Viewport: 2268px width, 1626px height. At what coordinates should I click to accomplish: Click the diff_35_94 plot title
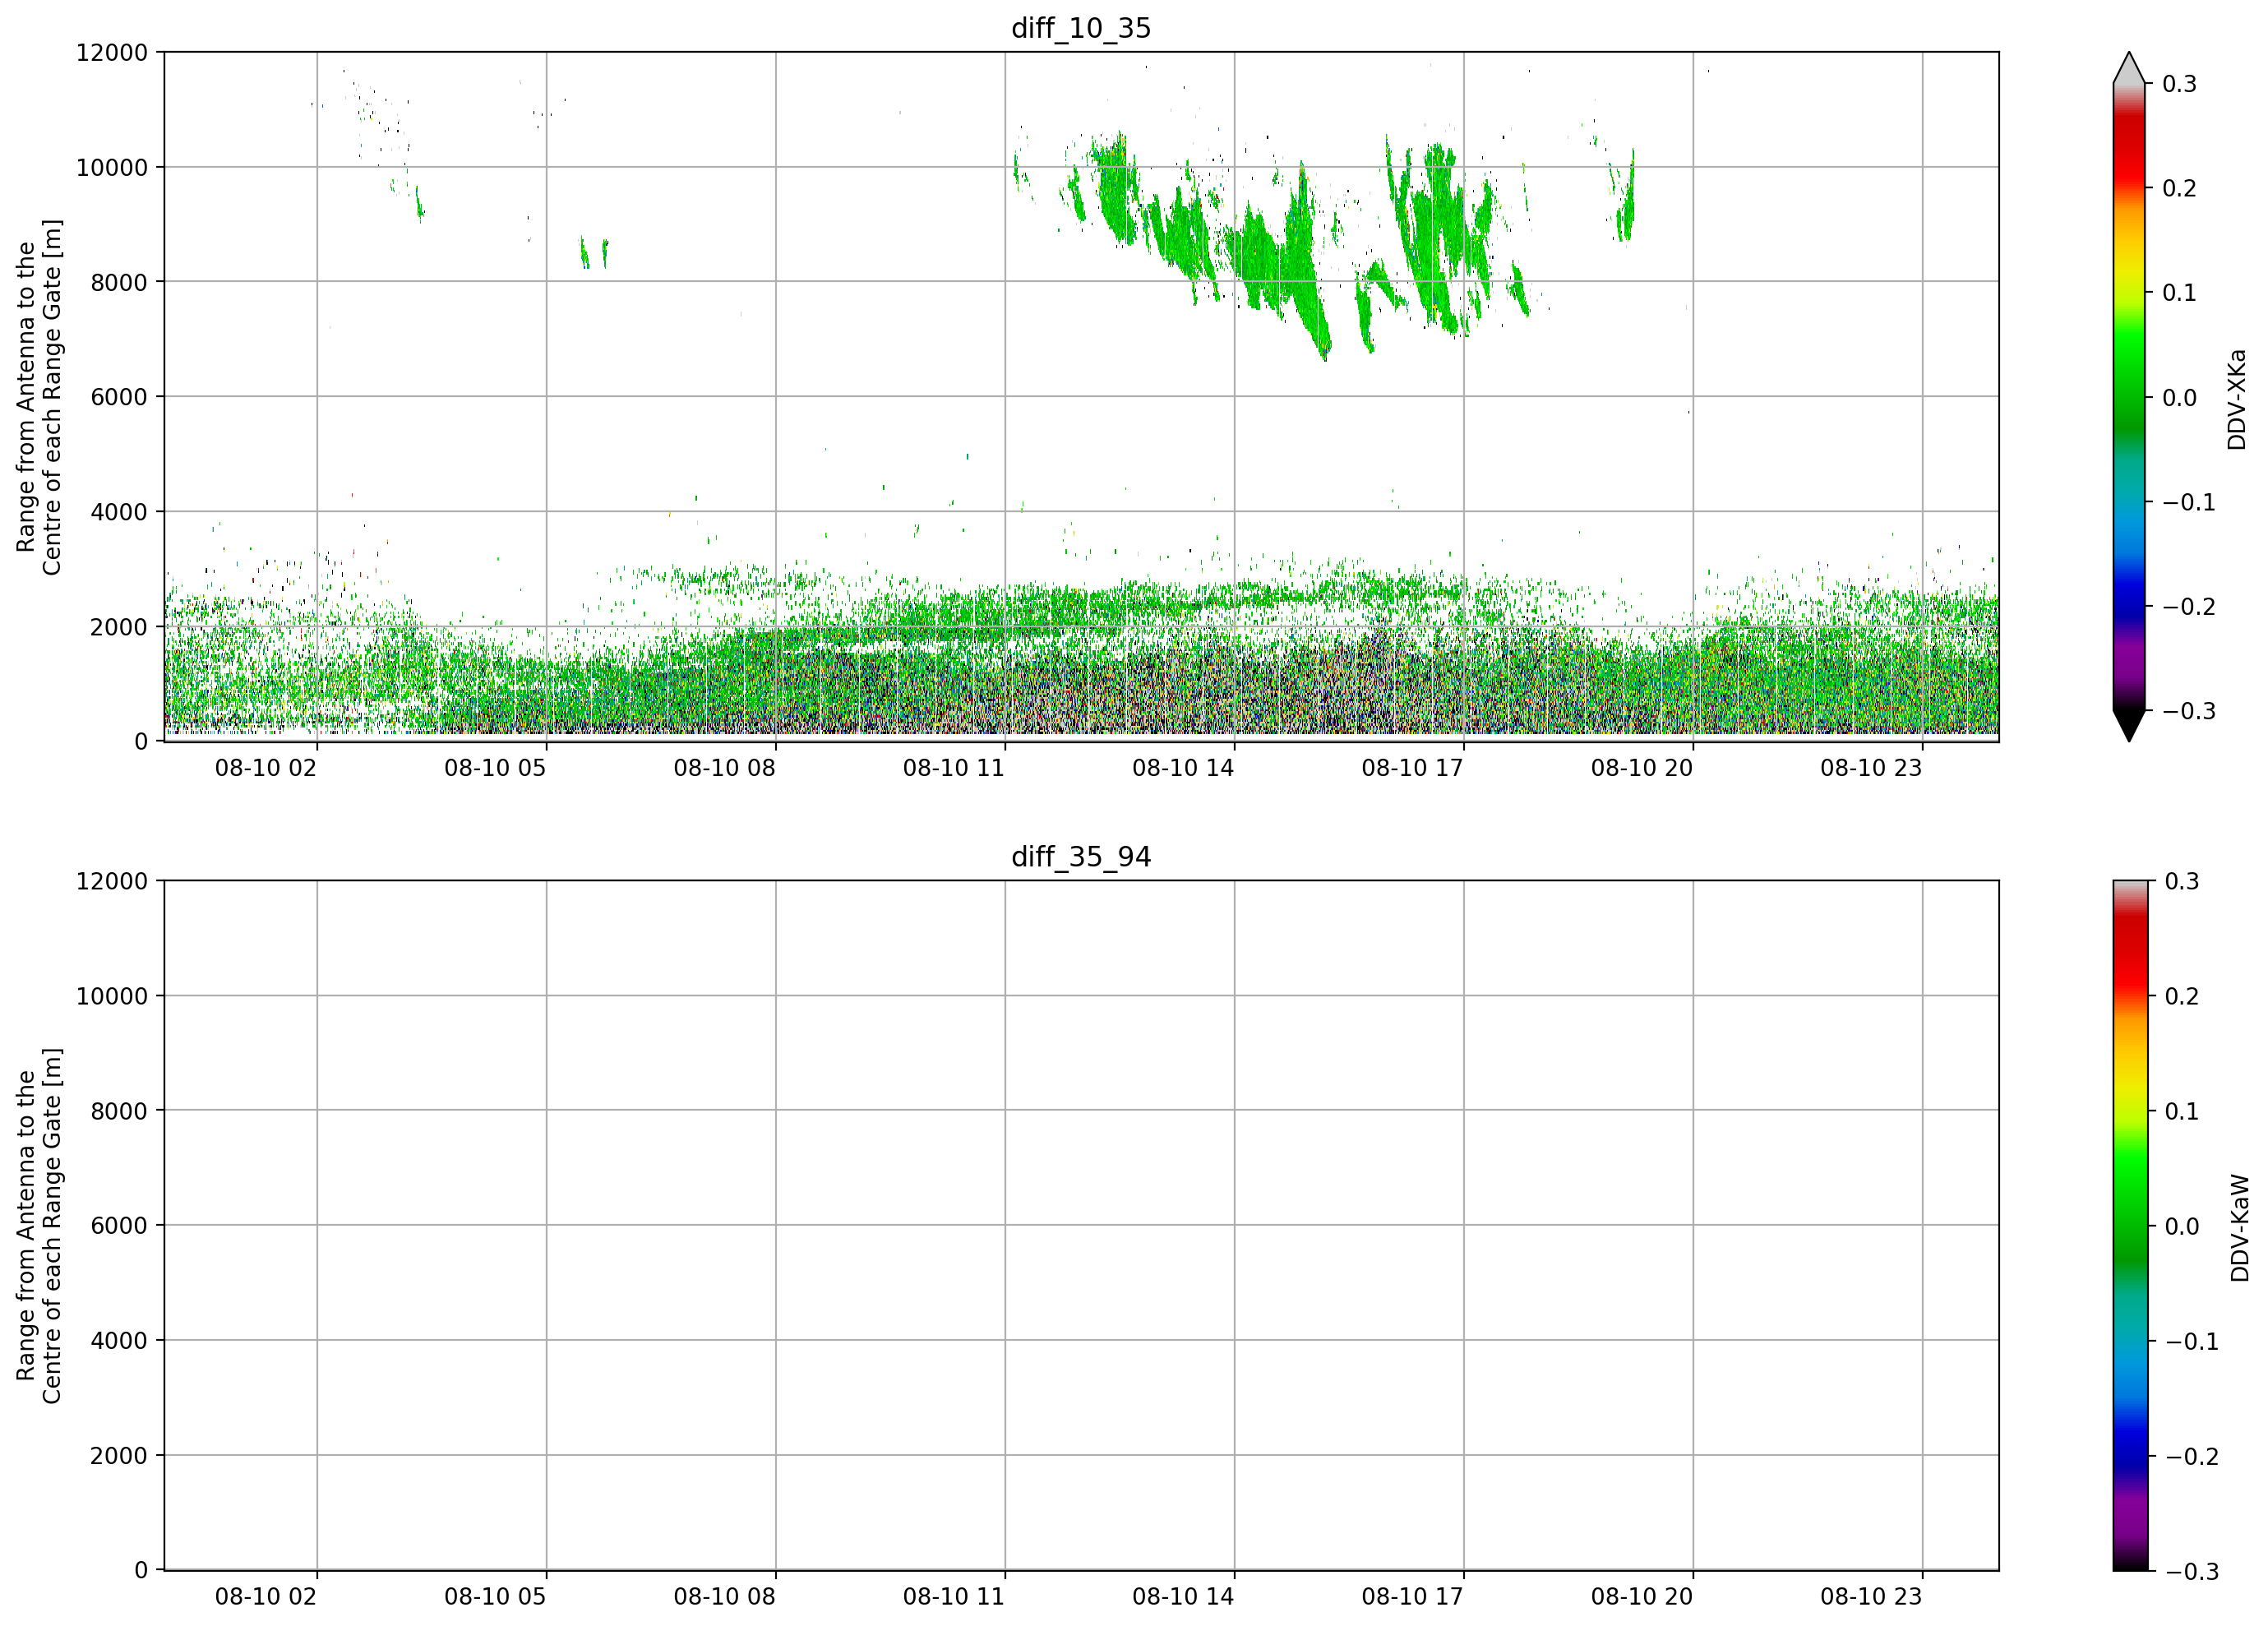tap(1081, 857)
